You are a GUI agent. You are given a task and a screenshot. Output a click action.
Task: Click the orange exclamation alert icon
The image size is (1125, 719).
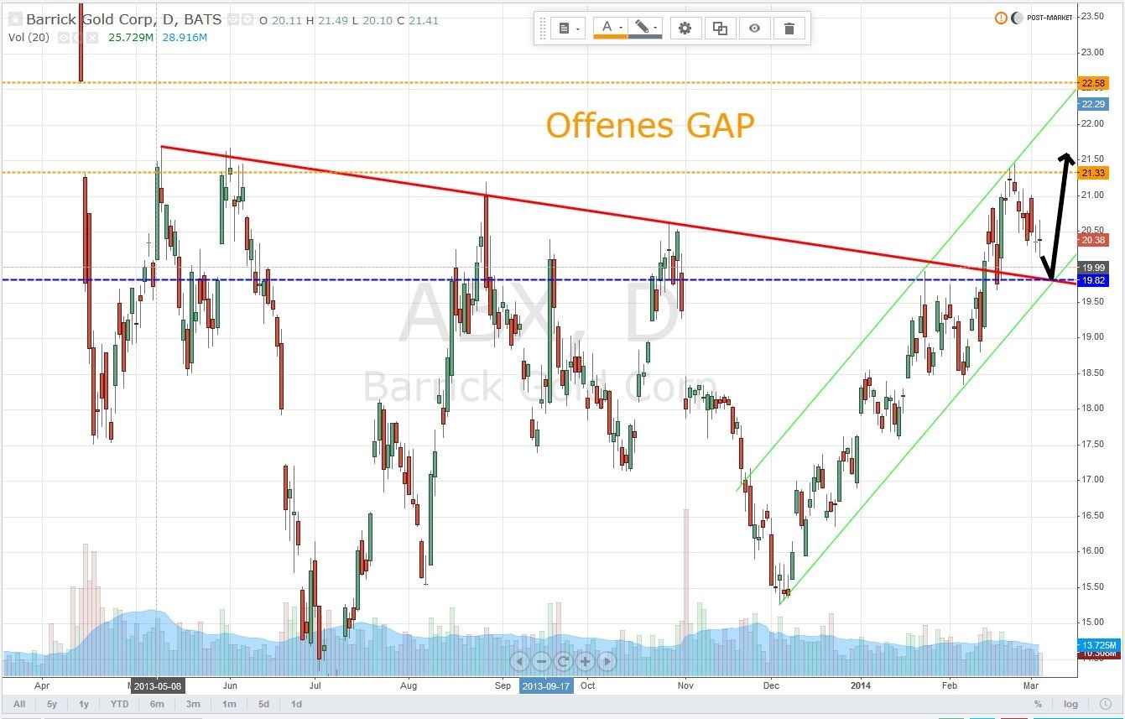[1001, 18]
